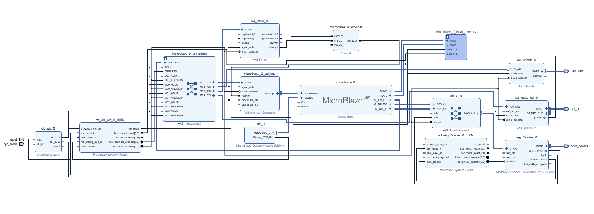
Task: Select the usb_uart external port symbol
Action: [x=566, y=71]
